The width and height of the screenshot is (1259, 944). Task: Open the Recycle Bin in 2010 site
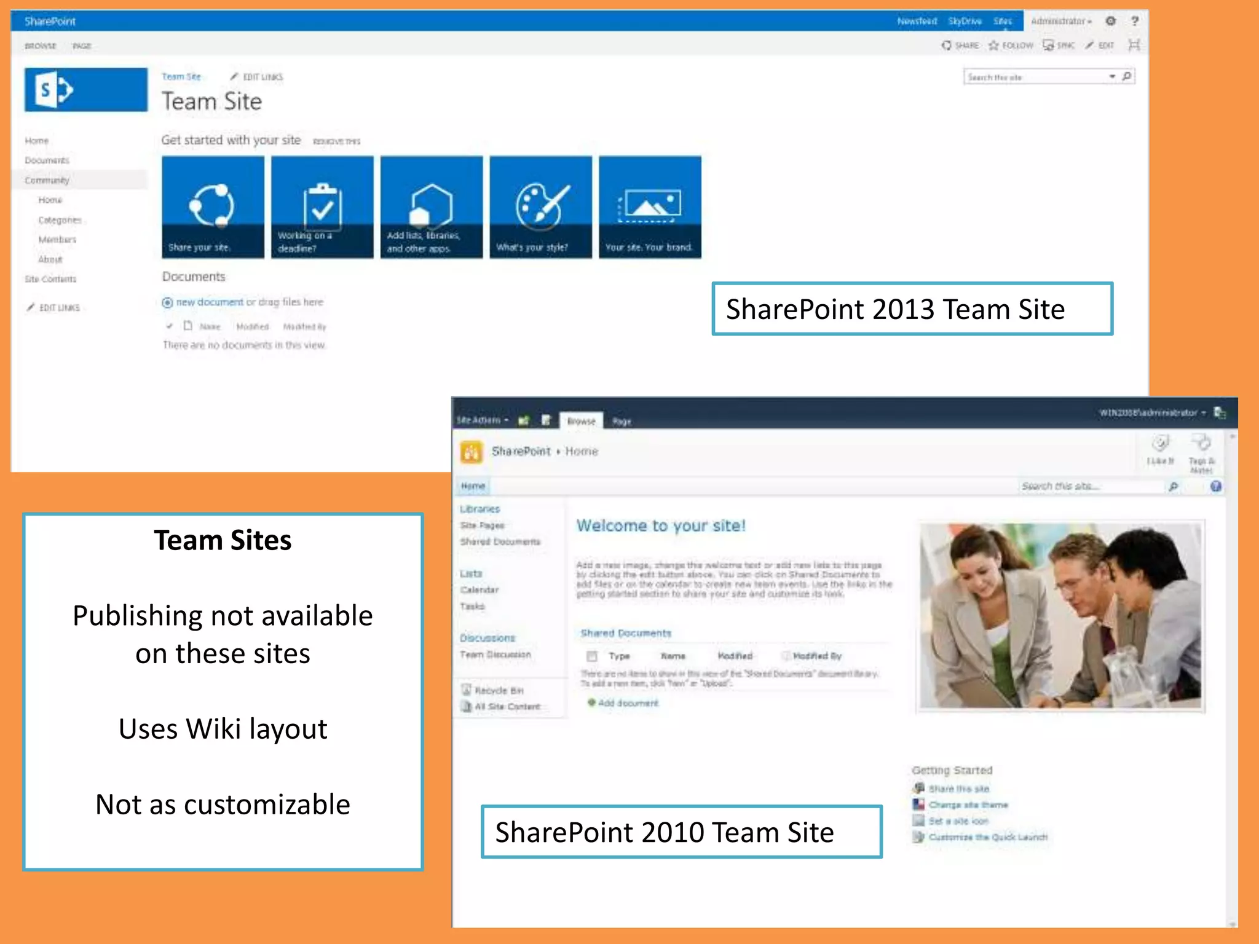pos(499,690)
